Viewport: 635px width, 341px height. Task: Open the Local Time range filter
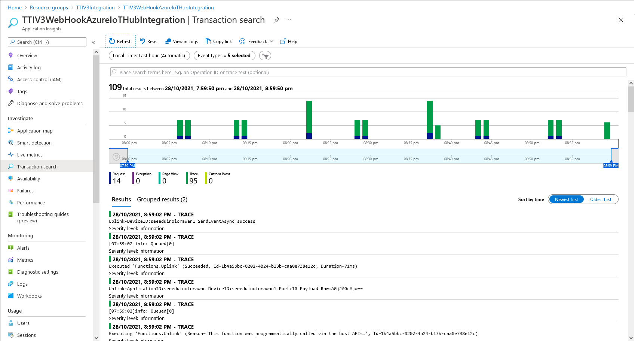coord(149,56)
